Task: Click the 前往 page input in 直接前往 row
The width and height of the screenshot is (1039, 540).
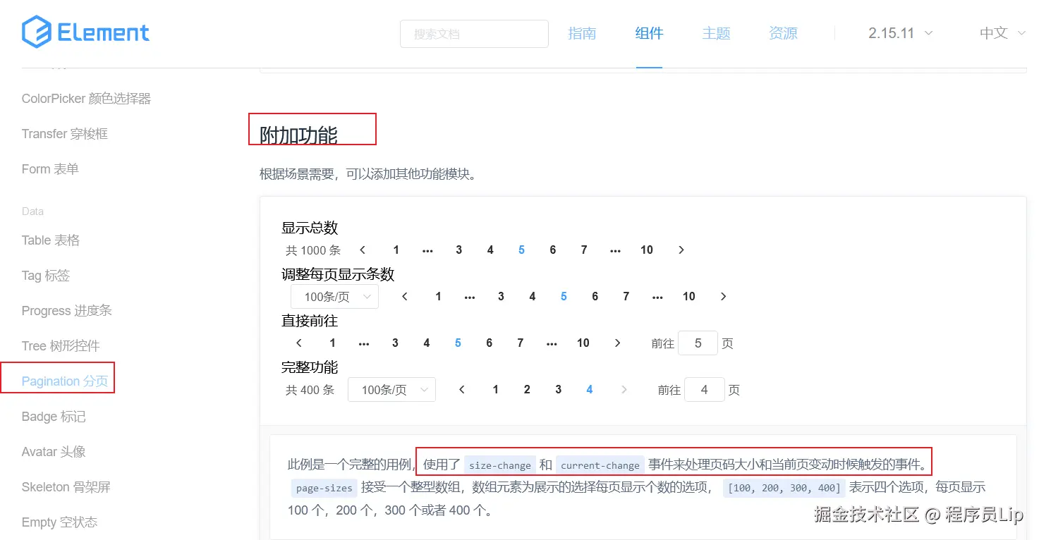Action: pyautogui.click(x=698, y=343)
